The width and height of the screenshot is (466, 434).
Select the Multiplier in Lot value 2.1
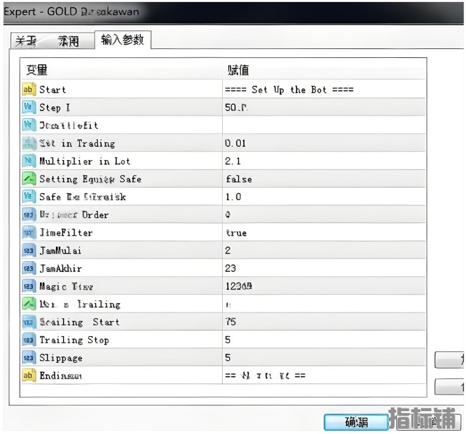[233, 161]
